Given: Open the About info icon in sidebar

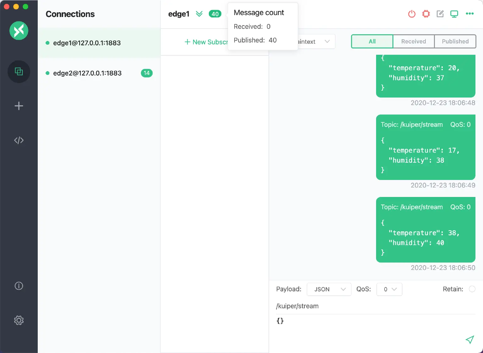Looking at the screenshot, I should pyautogui.click(x=19, y=286).
